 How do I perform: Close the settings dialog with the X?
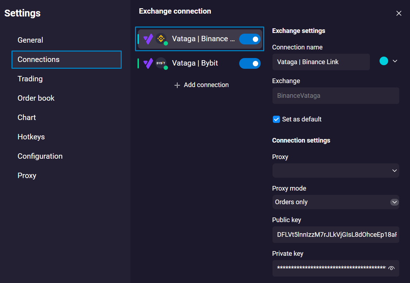399,13
